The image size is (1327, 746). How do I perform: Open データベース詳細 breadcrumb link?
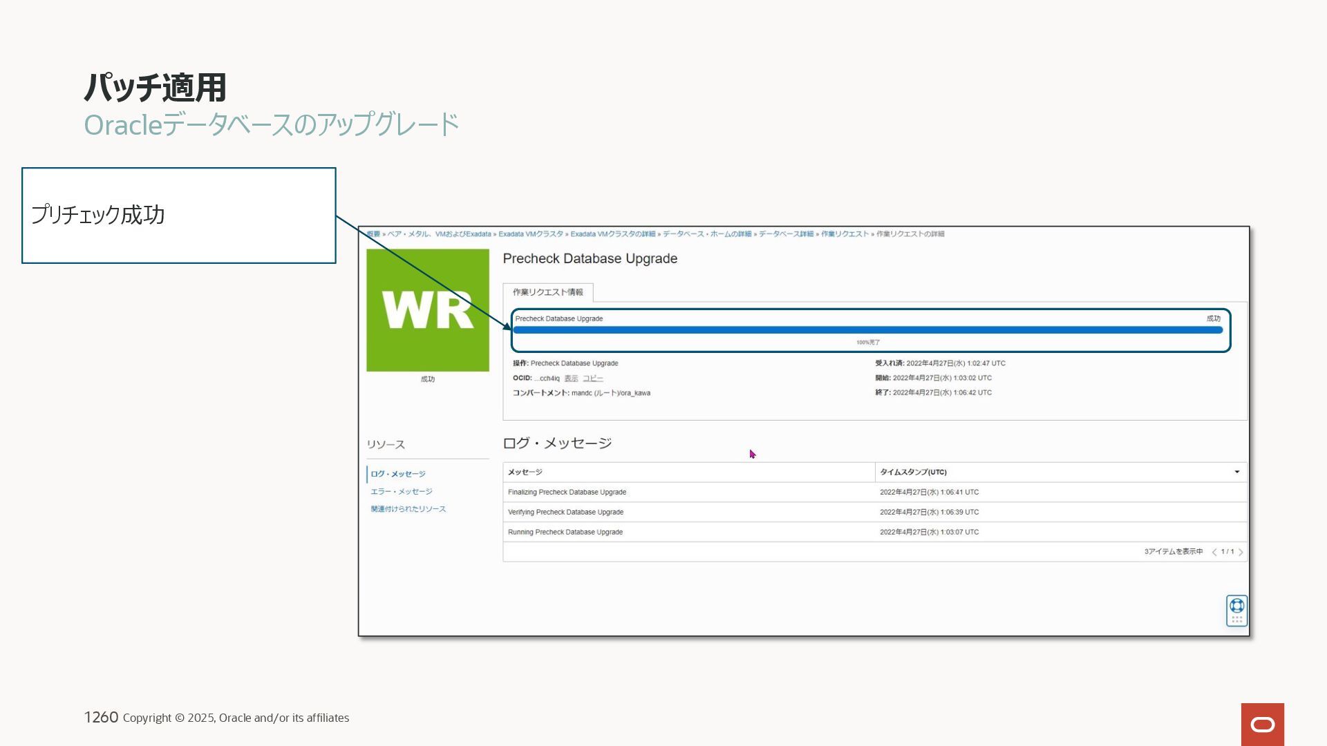[x=786, y=234]
